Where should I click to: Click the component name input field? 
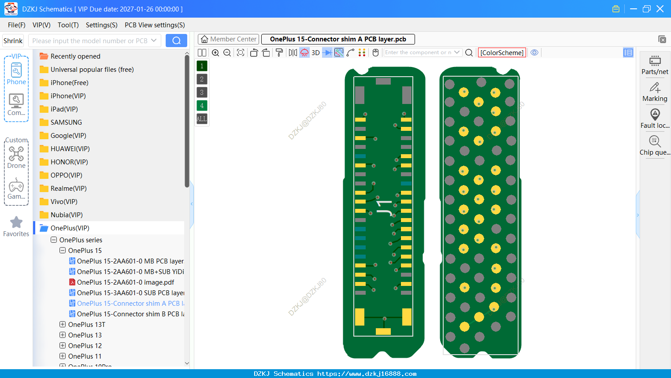click(418, 52)
